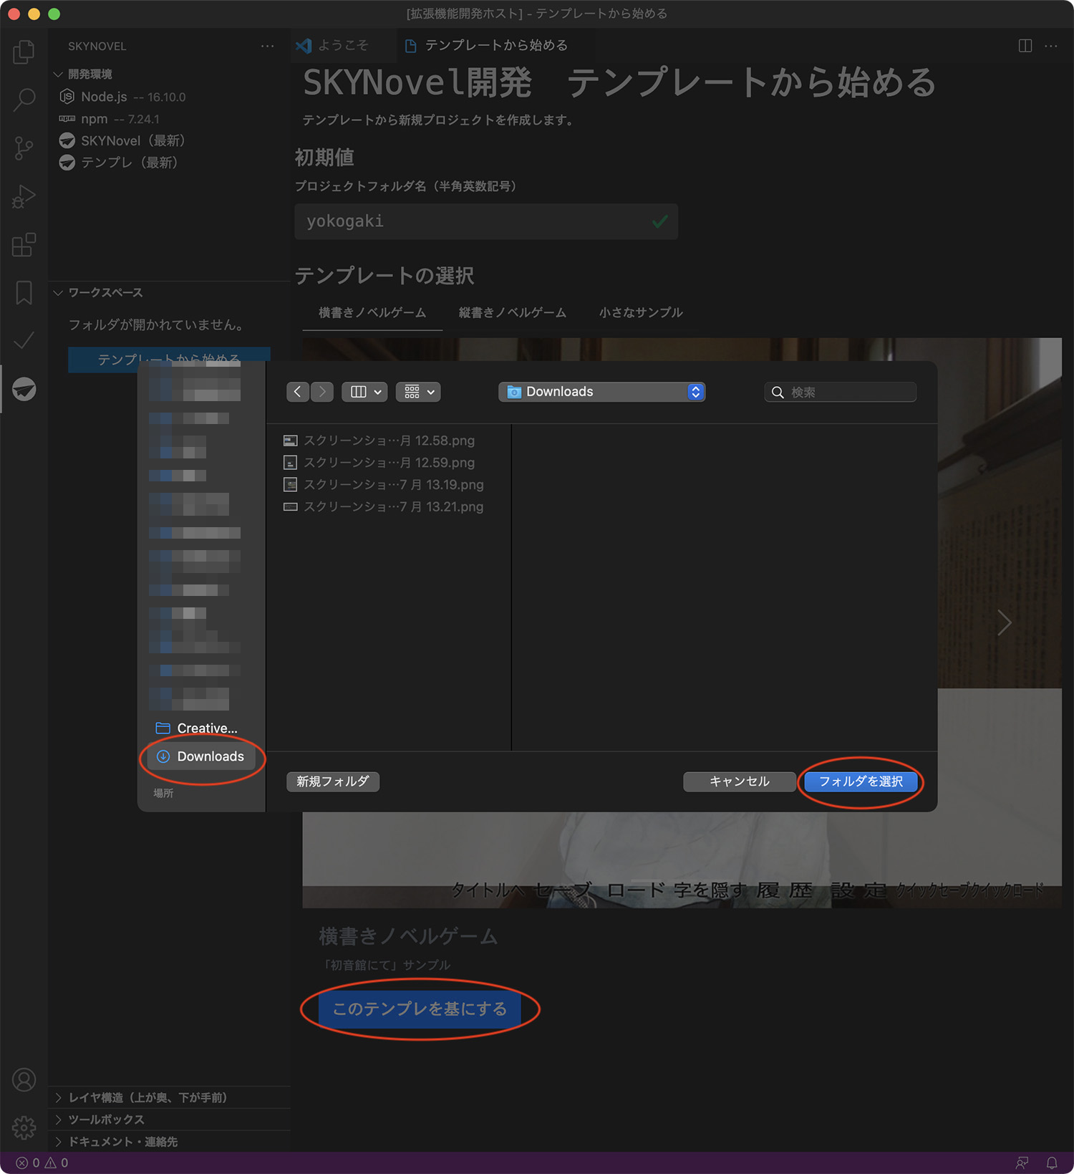This screenshot has width=1074, height=1174.
Task: Open SKYNOVEL sidebar ellipsis menu
Action: tap(267, 46)
